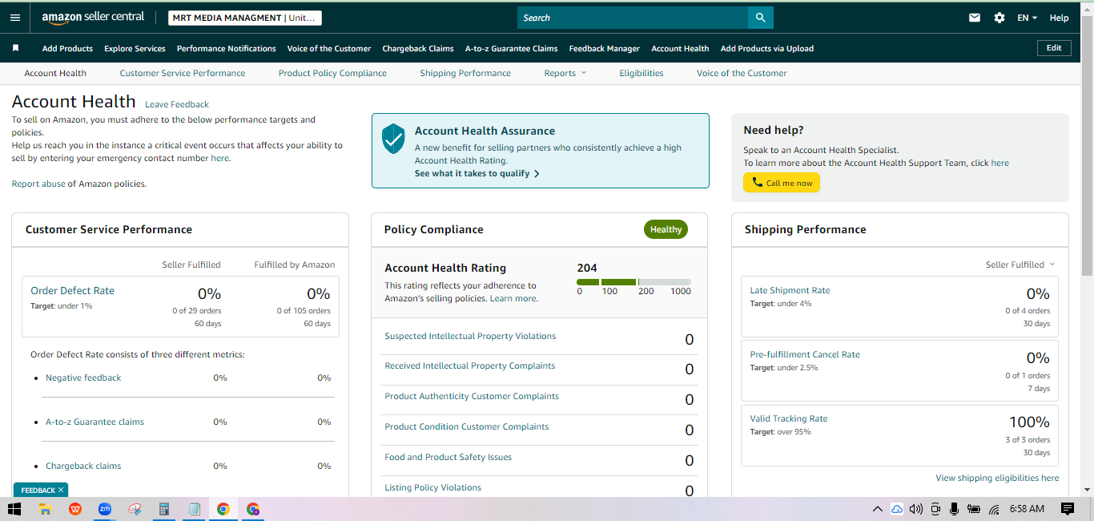Open the EN language dropdown
Image resolution: width=1094 pixels, height=521 pixels.
1027,18
